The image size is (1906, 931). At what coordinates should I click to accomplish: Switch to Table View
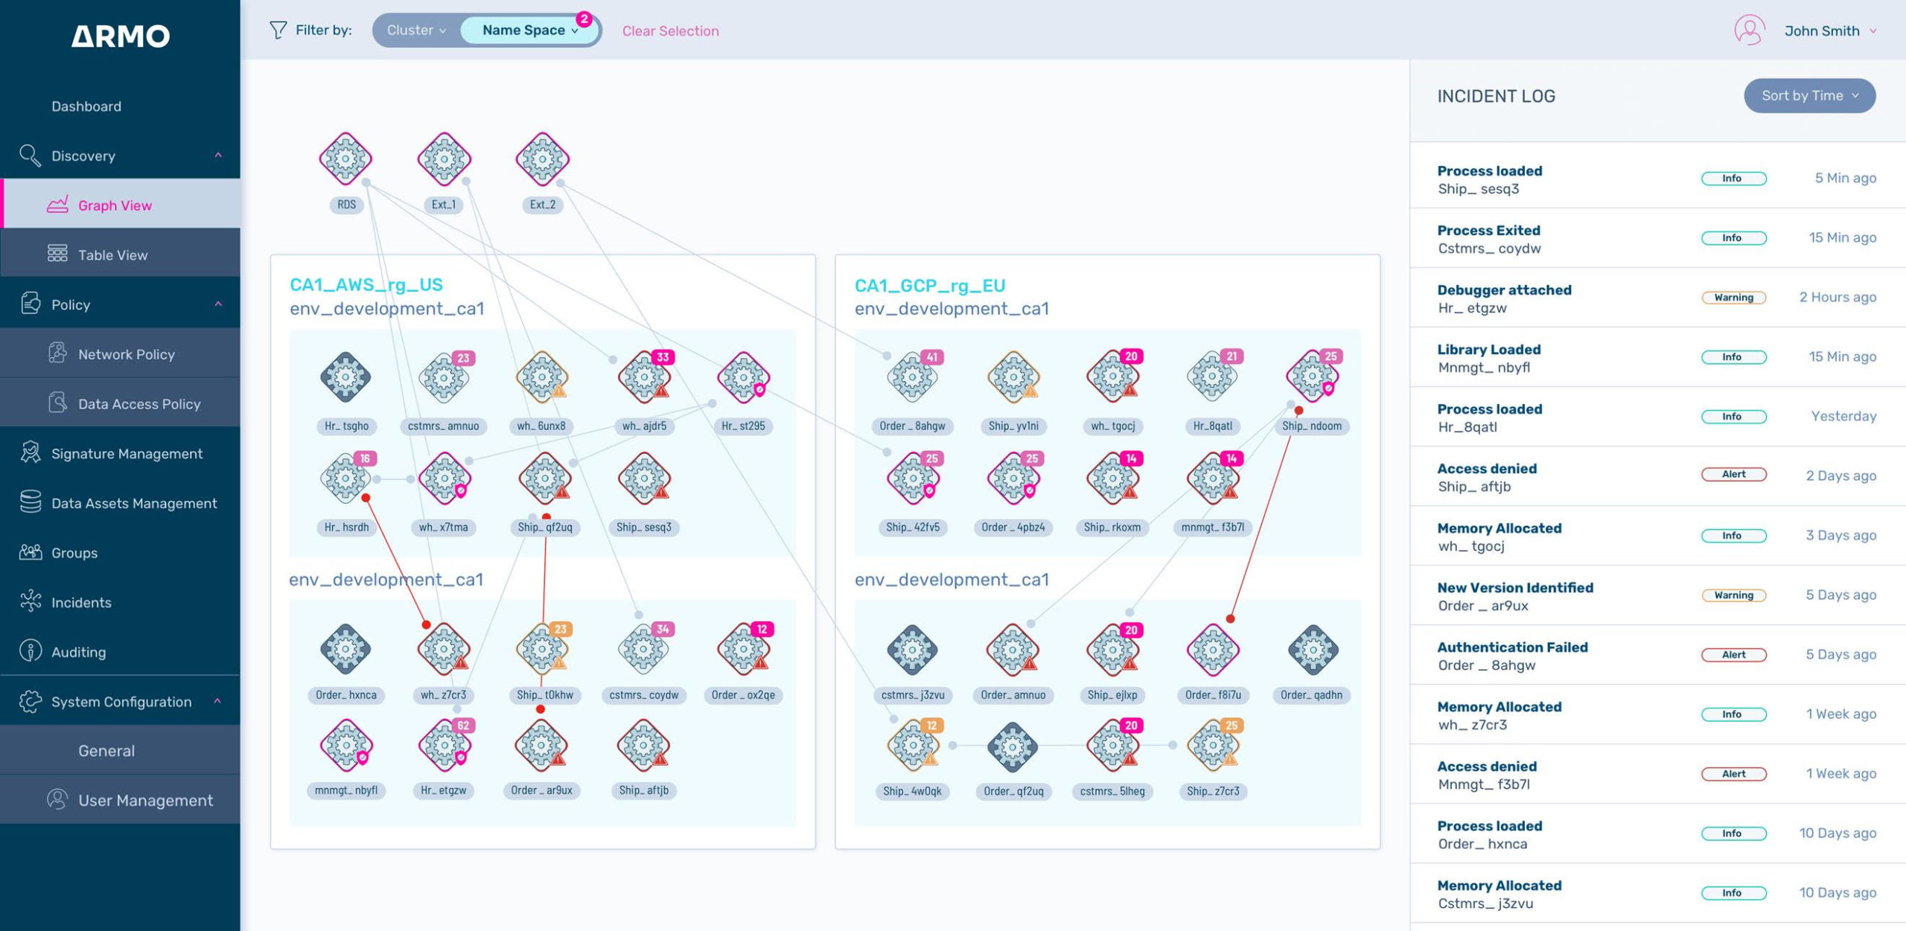[120, 255]
